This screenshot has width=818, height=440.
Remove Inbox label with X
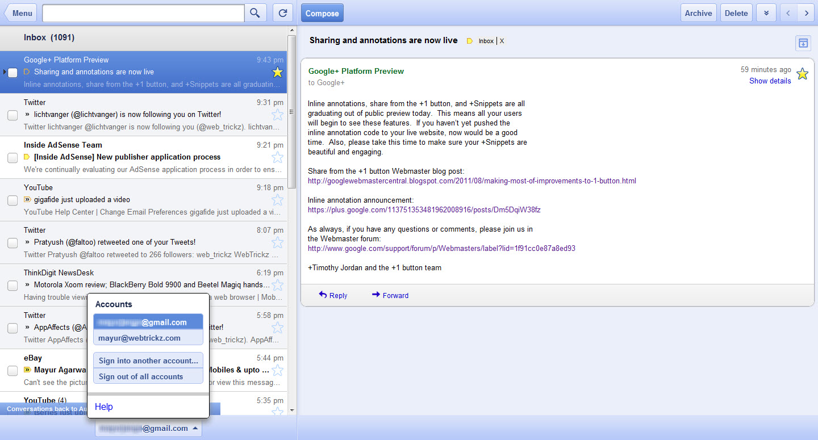click(502, 41)
